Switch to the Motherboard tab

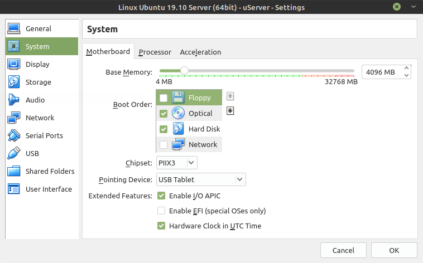coord(108,51)
